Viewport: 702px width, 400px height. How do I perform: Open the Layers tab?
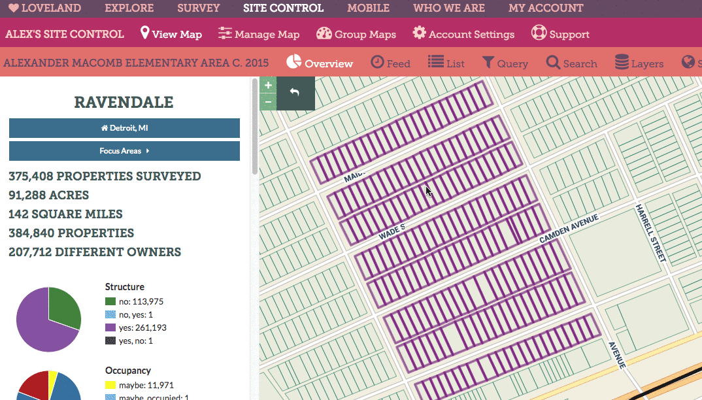(x=639, y=63)
